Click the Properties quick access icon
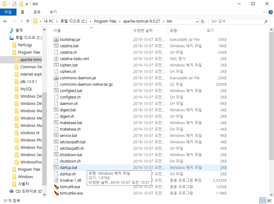 [x=14, y=4]
